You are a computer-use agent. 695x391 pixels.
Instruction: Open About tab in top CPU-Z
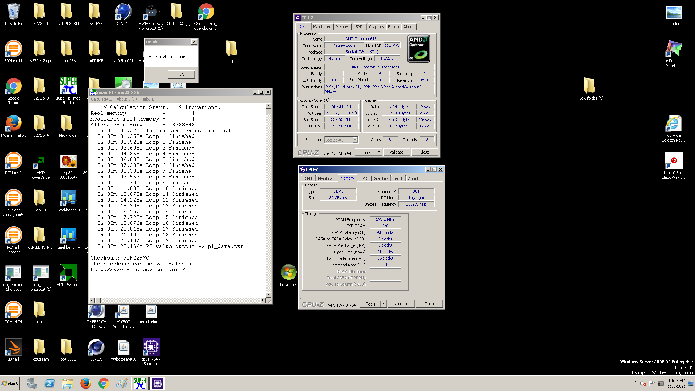(x=408, y=27)
